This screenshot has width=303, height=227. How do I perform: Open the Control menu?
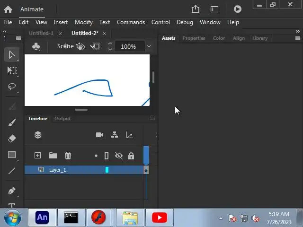coord(160,22)
